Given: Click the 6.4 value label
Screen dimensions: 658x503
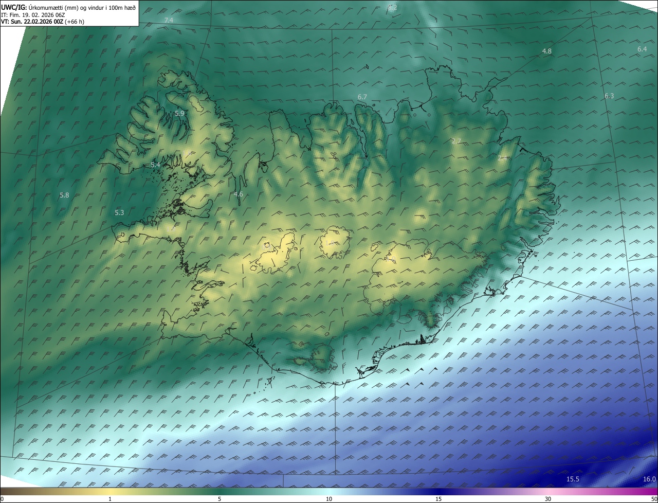Looking at the screenshot, I should click(x=642, y=49).
